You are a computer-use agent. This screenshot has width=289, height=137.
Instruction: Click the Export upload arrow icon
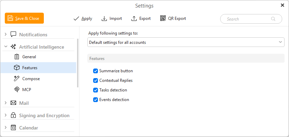click(134, 18)
